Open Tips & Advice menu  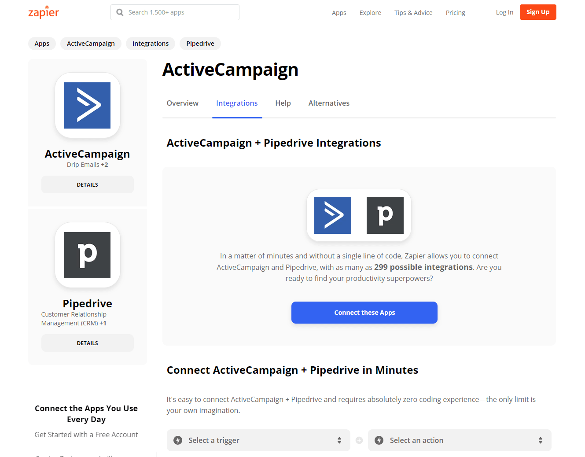click(x=413, y=13)
